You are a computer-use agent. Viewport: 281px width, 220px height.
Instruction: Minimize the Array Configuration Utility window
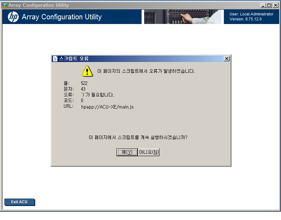pos(263,5)
